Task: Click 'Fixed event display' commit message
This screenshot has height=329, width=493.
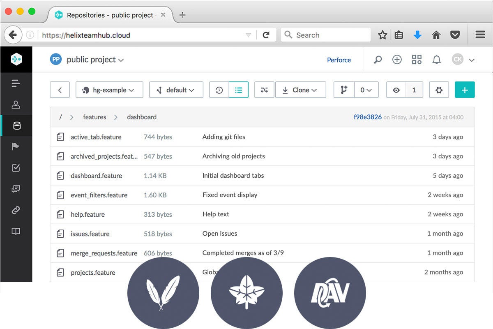Action: click(230, 195)
